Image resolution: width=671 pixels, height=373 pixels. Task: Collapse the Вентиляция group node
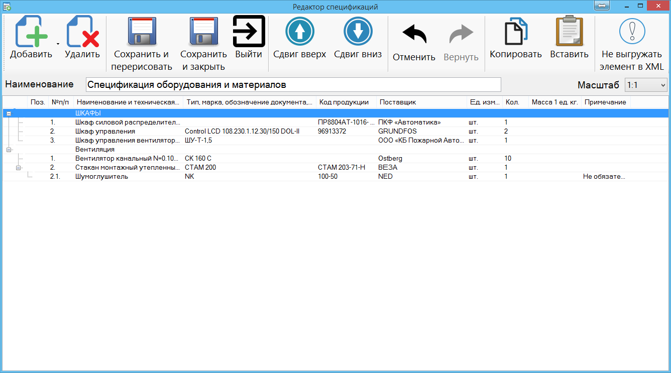[9, 150]
